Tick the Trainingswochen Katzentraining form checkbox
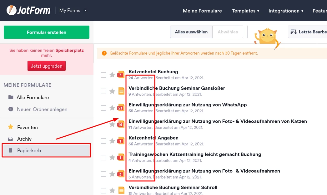This screenshot has width=327, height=195. [x=103, y=158]
